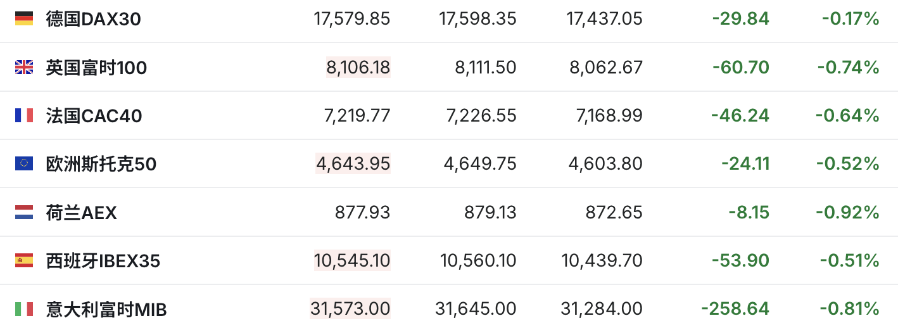The height and width of the screenshot is (323, 898).
Task: Open the 欧洲斯托克50 index page
Action: pos(101,164)
